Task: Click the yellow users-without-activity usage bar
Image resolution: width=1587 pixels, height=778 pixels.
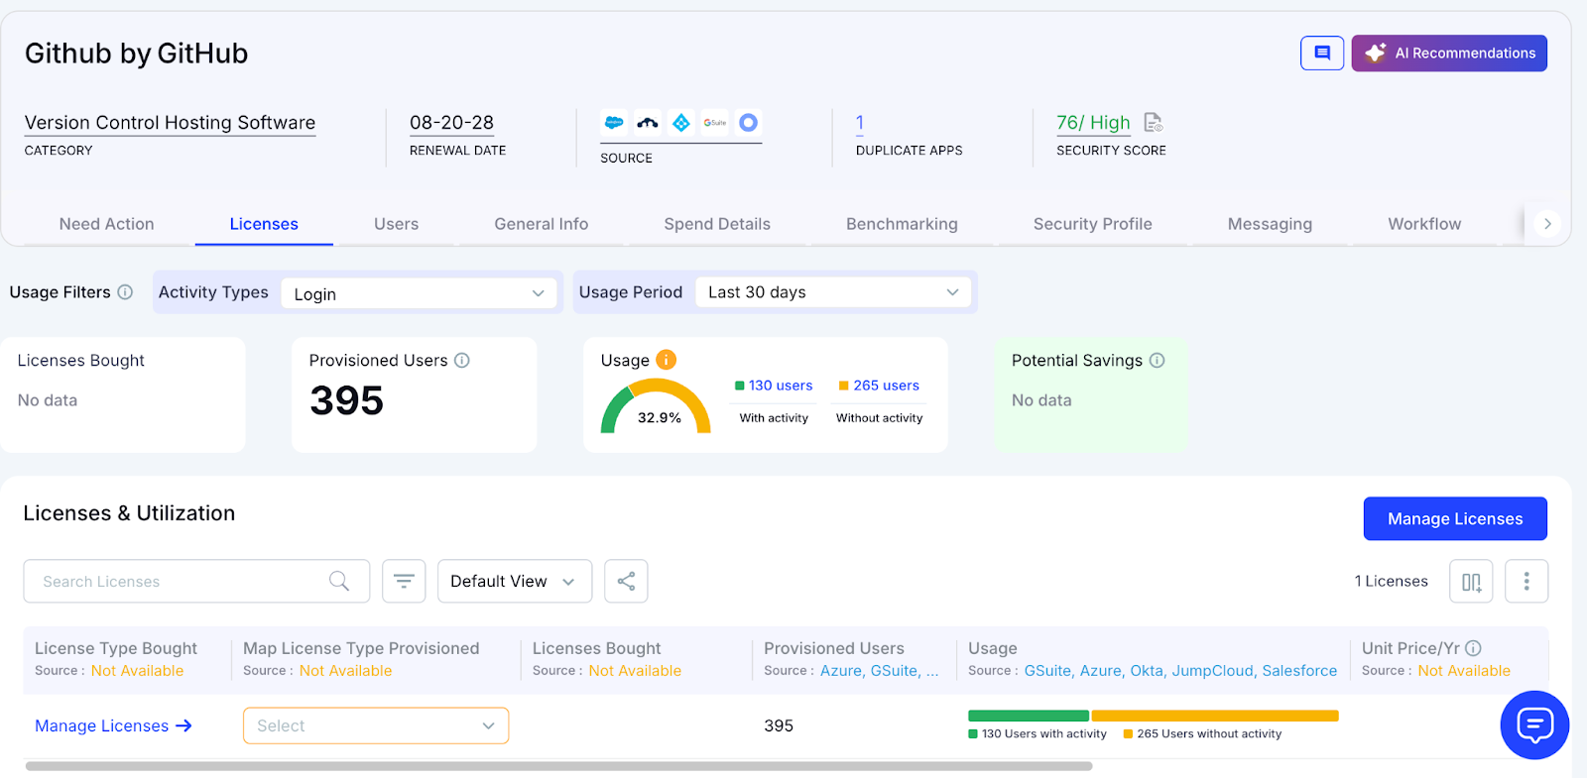Action: (x=1215, y=716)
